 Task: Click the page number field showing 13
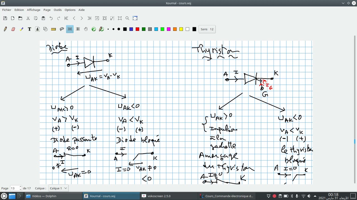[14, 188]
